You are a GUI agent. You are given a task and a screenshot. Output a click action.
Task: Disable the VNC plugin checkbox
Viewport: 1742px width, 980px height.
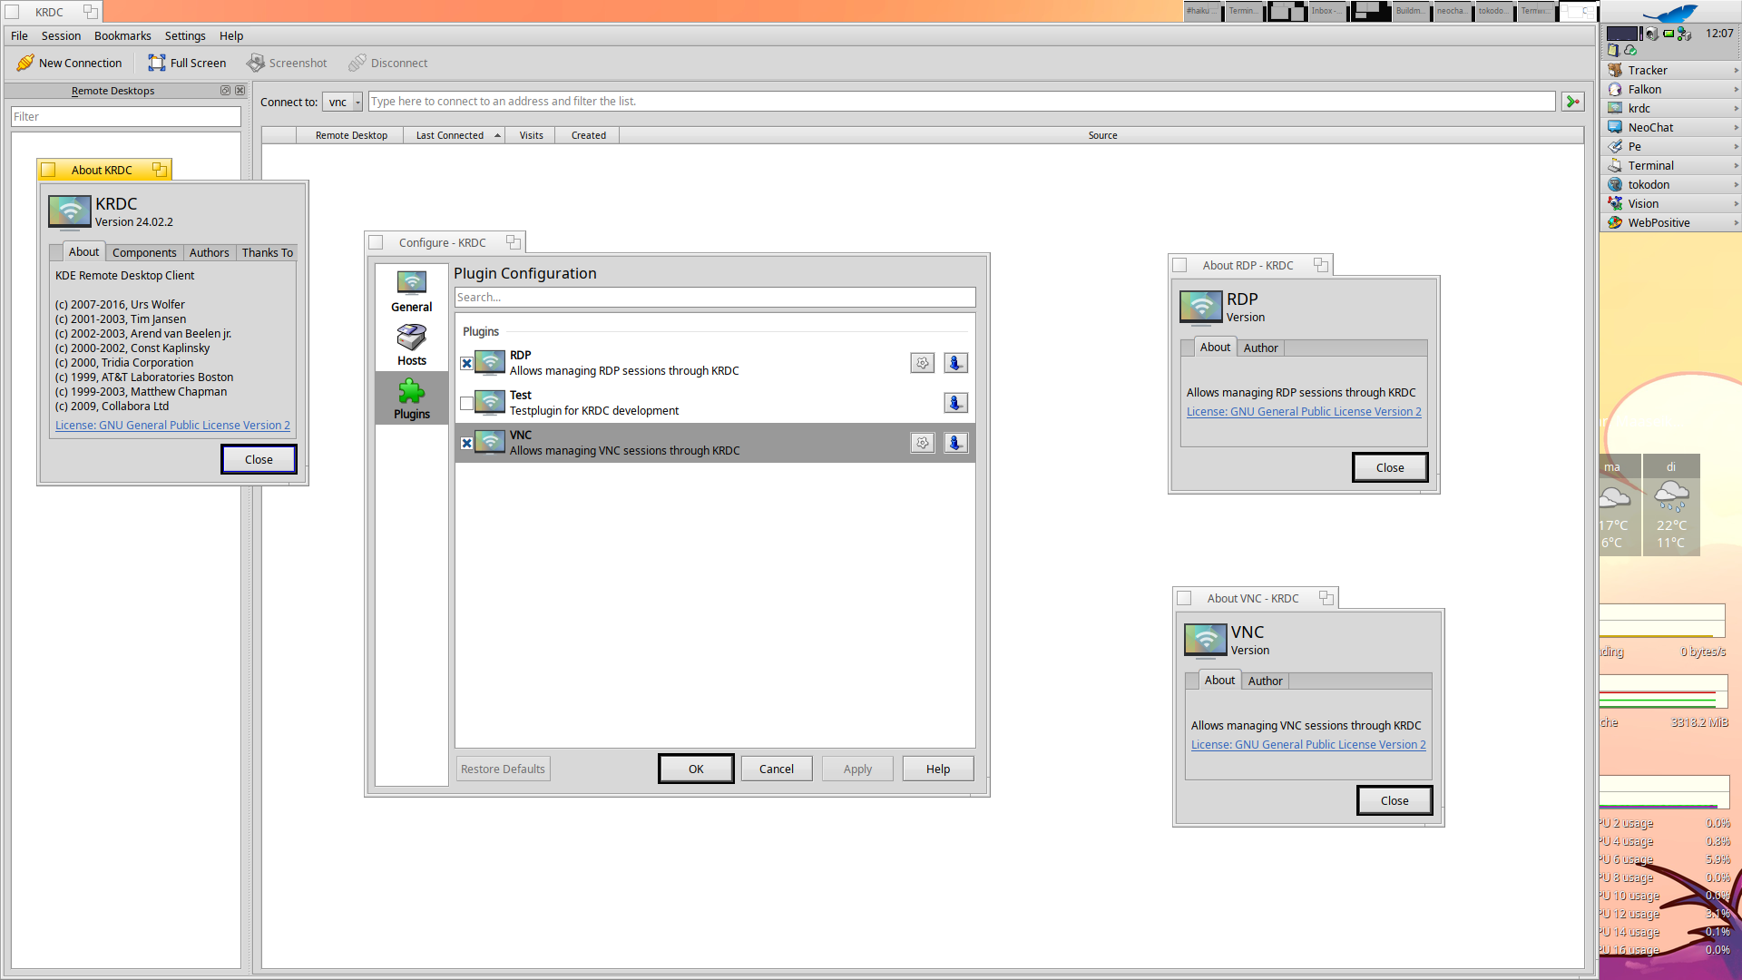(466, 443)
